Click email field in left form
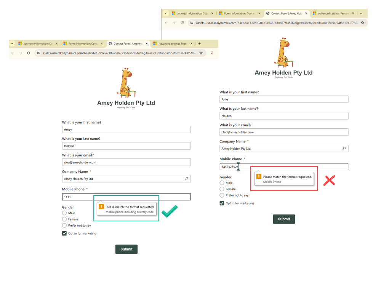 pos(126,162)
